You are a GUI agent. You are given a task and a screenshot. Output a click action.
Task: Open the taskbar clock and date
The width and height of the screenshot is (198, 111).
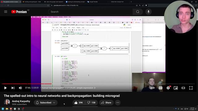pos(192,109)
